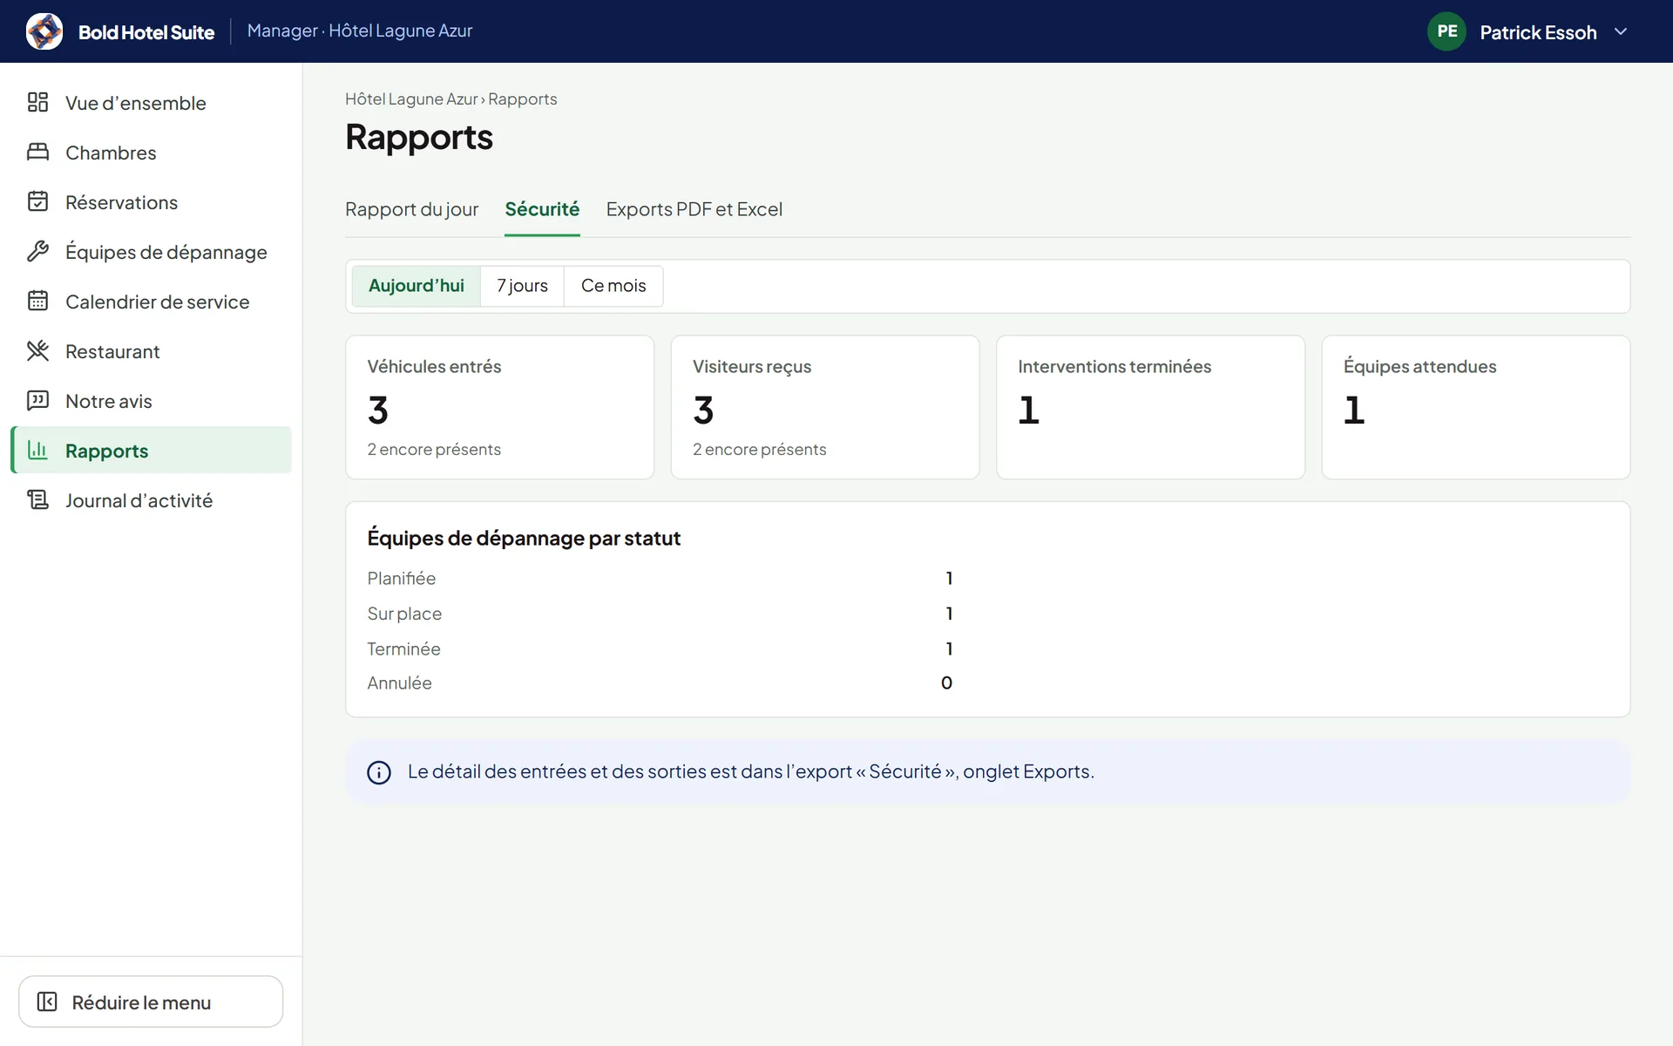Screen dimensions: 1673x1046
Task: Open Journal d'activité in the sidebar
Action: tap(151, 500)
